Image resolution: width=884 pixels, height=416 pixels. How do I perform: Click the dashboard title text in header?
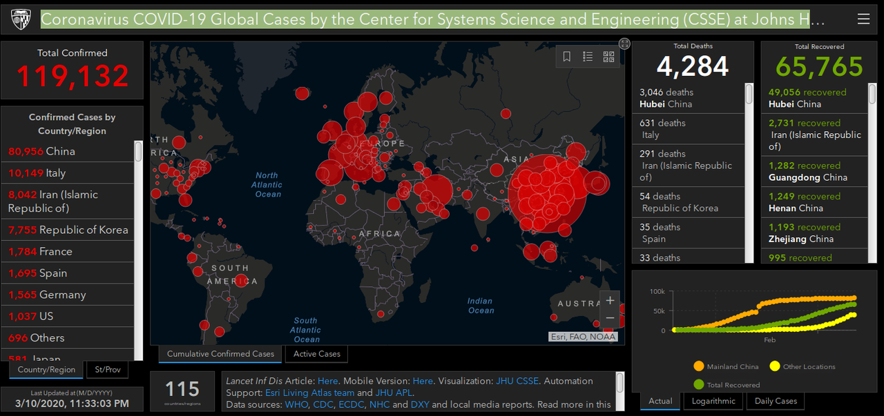[433, 19]
